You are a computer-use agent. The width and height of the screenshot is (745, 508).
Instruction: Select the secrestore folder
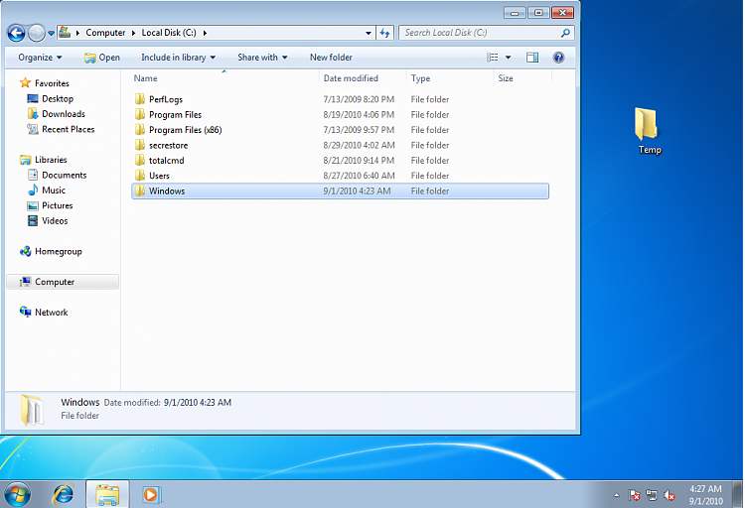pos(340,145)
